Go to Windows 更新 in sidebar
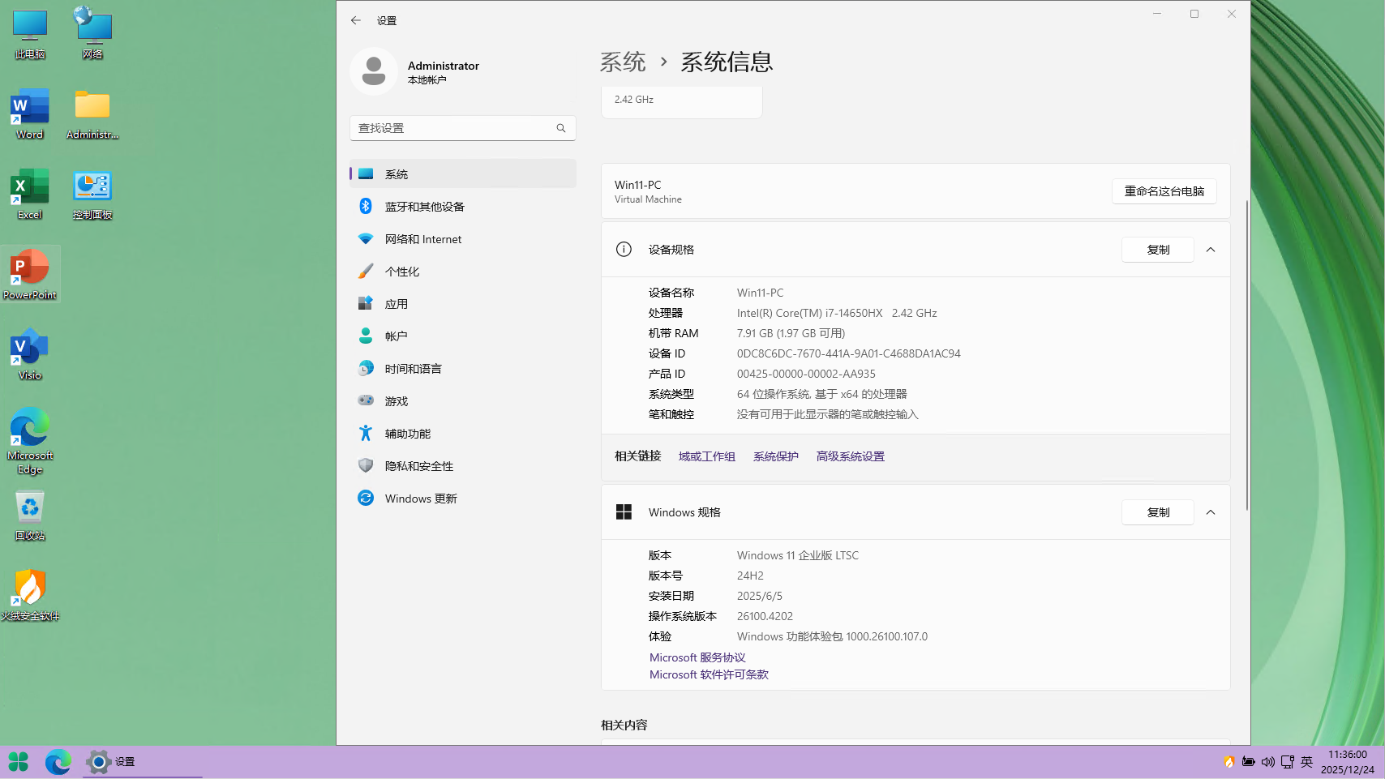The height and width of the screenshot is (779, 1385). (420, 499)
